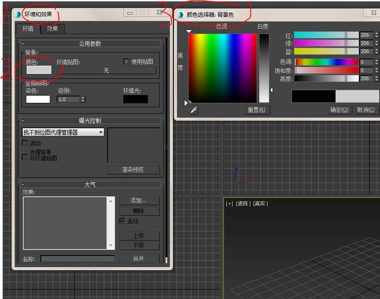Click the 红 value spinner arrows
380x299 pixels.
coord(377,36)
